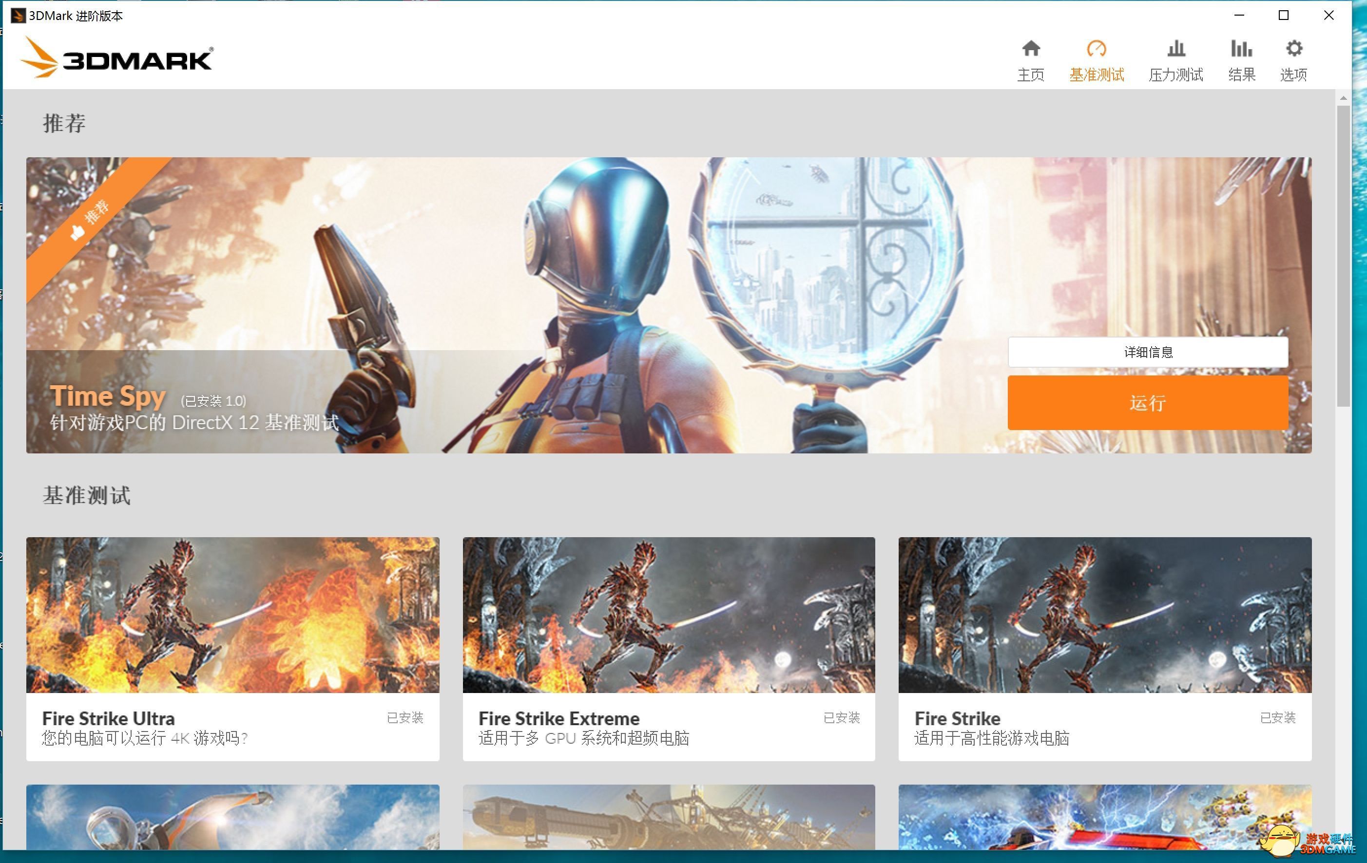Open Options gear icon

[1294, 49]
